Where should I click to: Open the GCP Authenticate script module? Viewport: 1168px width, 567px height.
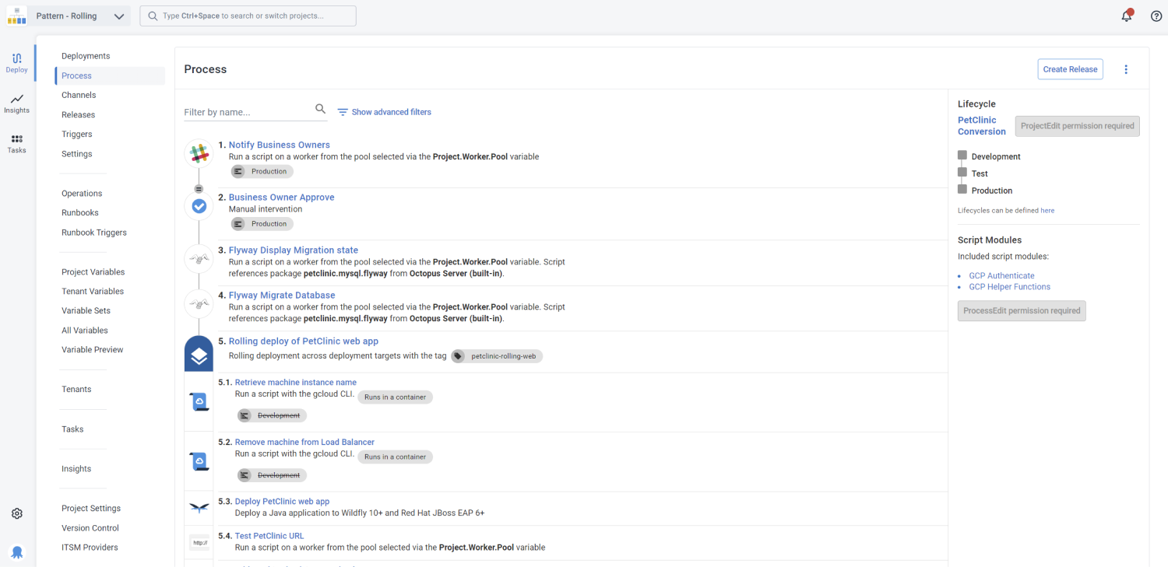1001,275
